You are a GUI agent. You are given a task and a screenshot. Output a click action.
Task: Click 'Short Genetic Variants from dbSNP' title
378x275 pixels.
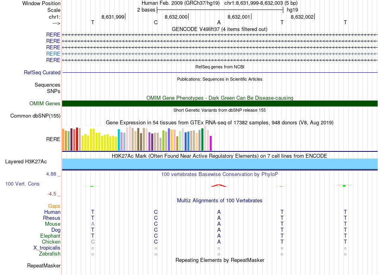[220, 110]
